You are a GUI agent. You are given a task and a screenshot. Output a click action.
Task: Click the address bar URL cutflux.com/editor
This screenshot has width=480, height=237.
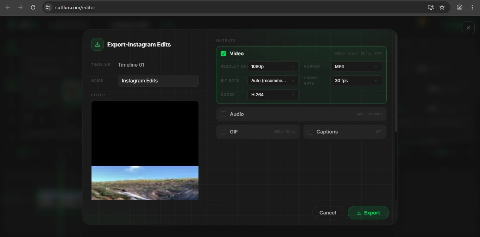75,7
